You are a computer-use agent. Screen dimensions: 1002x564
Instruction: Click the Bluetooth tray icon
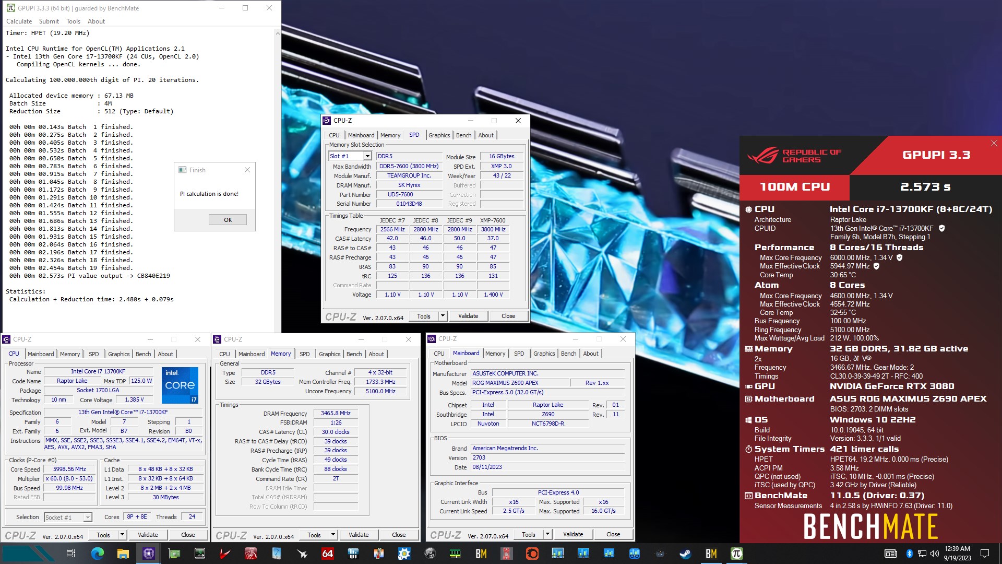coord(909,554)
